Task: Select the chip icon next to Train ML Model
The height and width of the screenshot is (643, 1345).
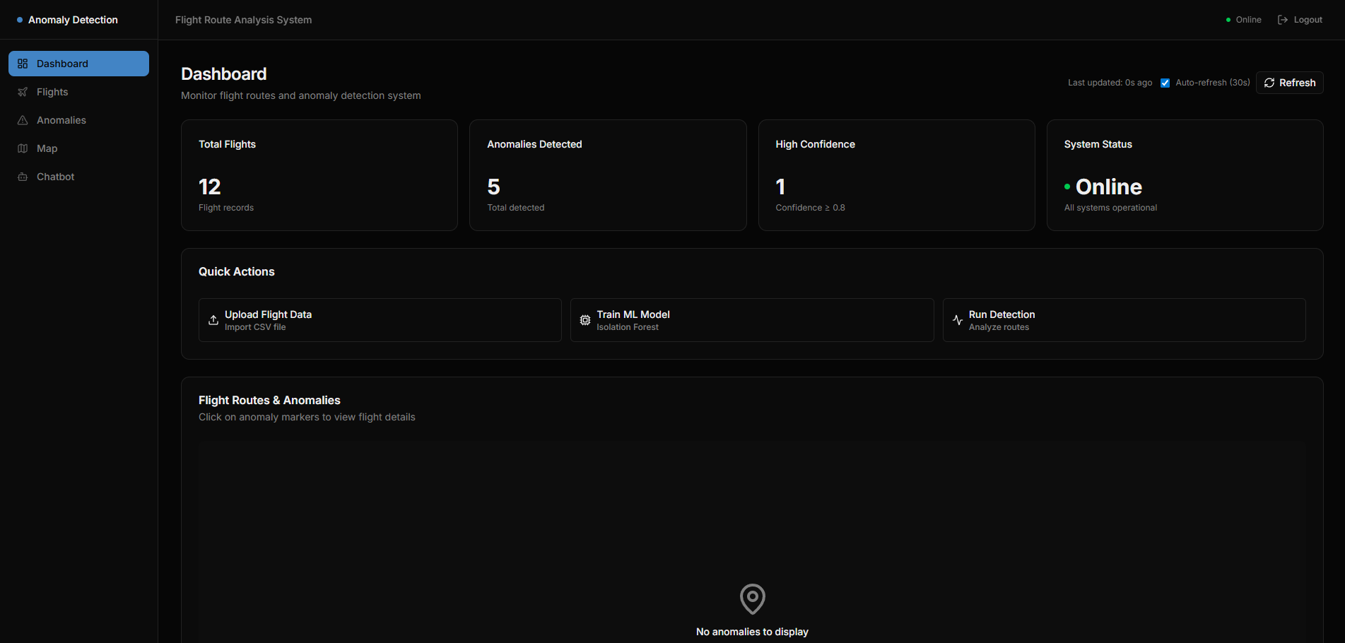Action: (x=585, y=319)
